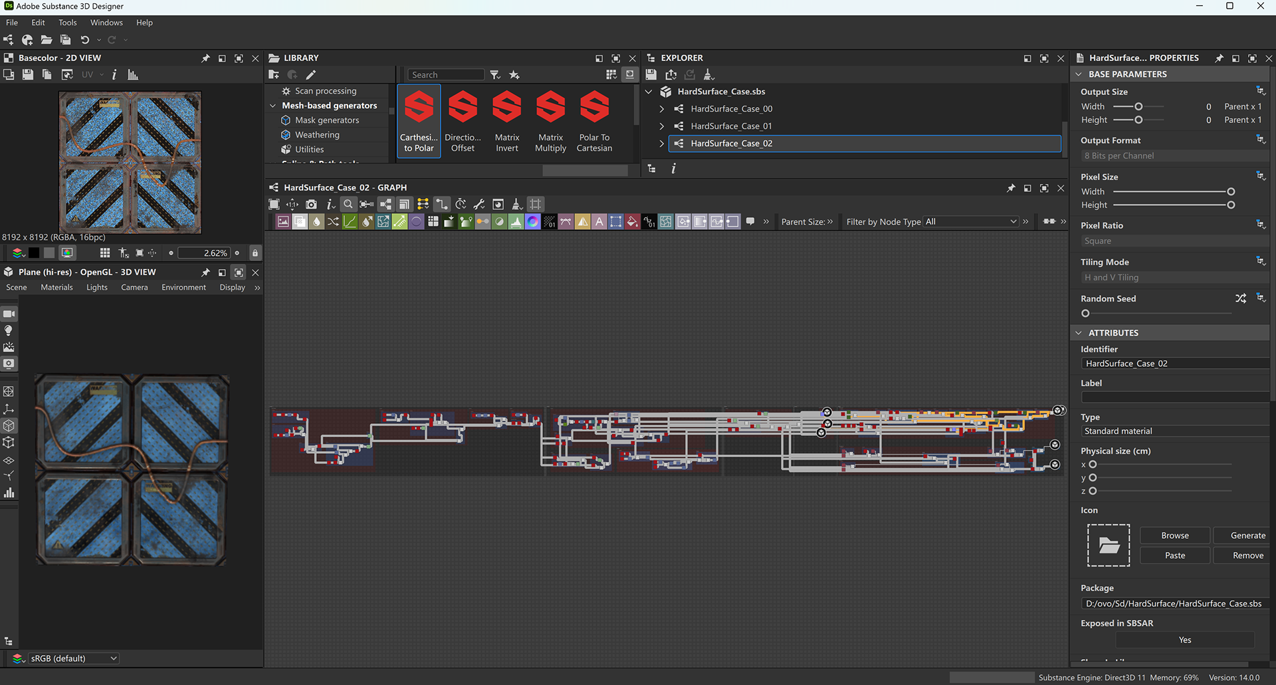Viewport: 1276px width, 685px height.
Task: Click the Random Seed slider handle
Action: coord(1085,314)
